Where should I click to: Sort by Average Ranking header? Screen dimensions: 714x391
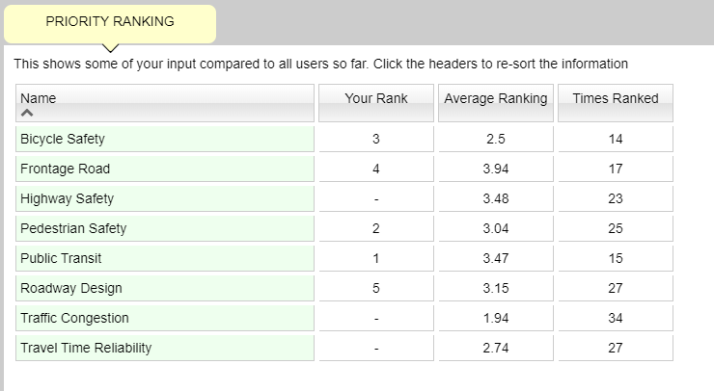point(496,103)
